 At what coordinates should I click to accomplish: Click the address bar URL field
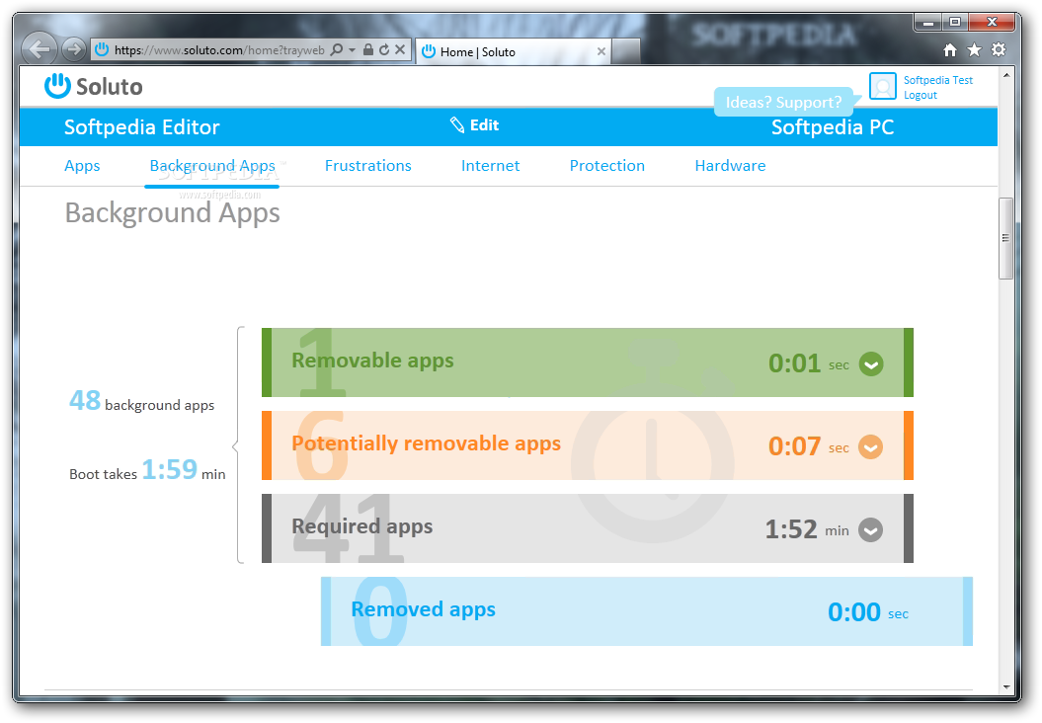tap(219, 50)
